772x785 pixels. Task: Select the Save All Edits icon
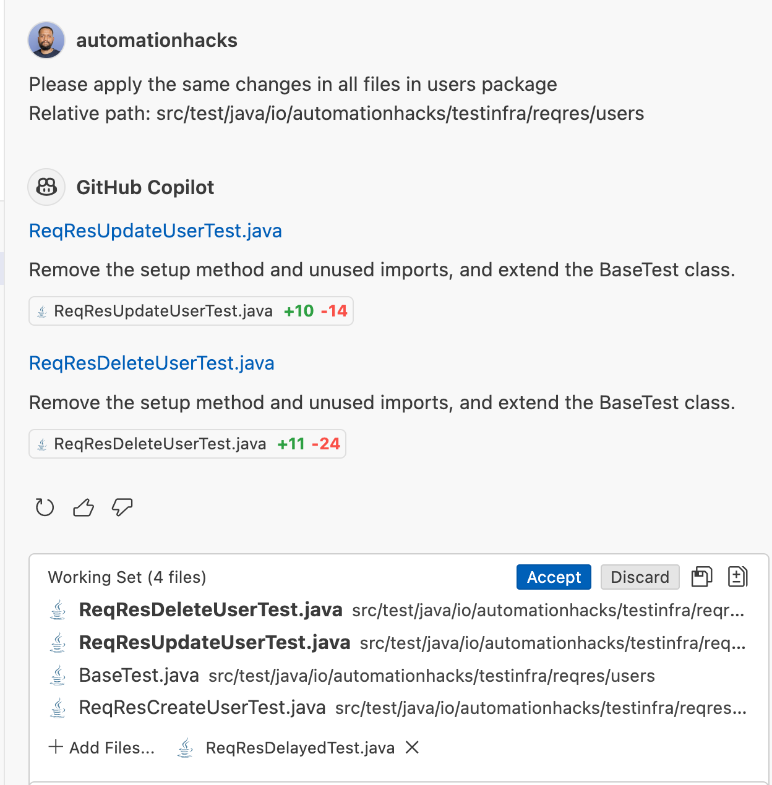click(x=701, y=577)
